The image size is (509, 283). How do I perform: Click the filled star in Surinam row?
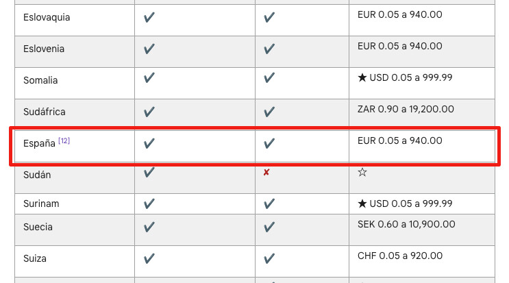pyautogui.click(x=362, y=204)
